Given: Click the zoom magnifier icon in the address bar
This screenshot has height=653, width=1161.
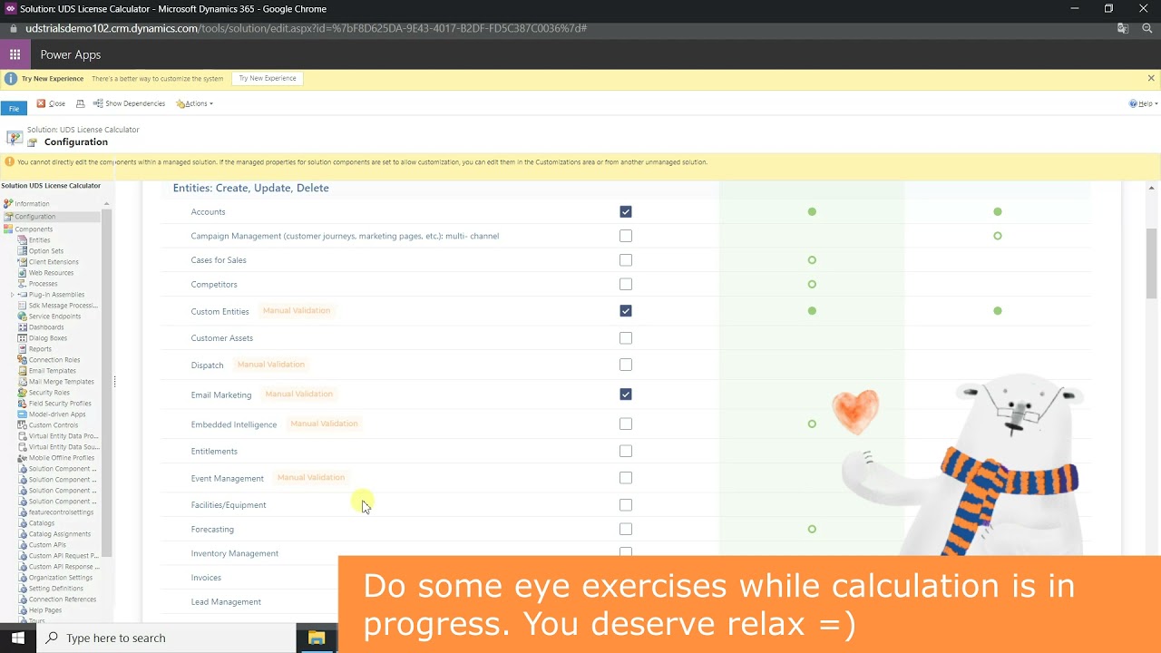Looking at the screenshot, I should [x=1146, y=28].
